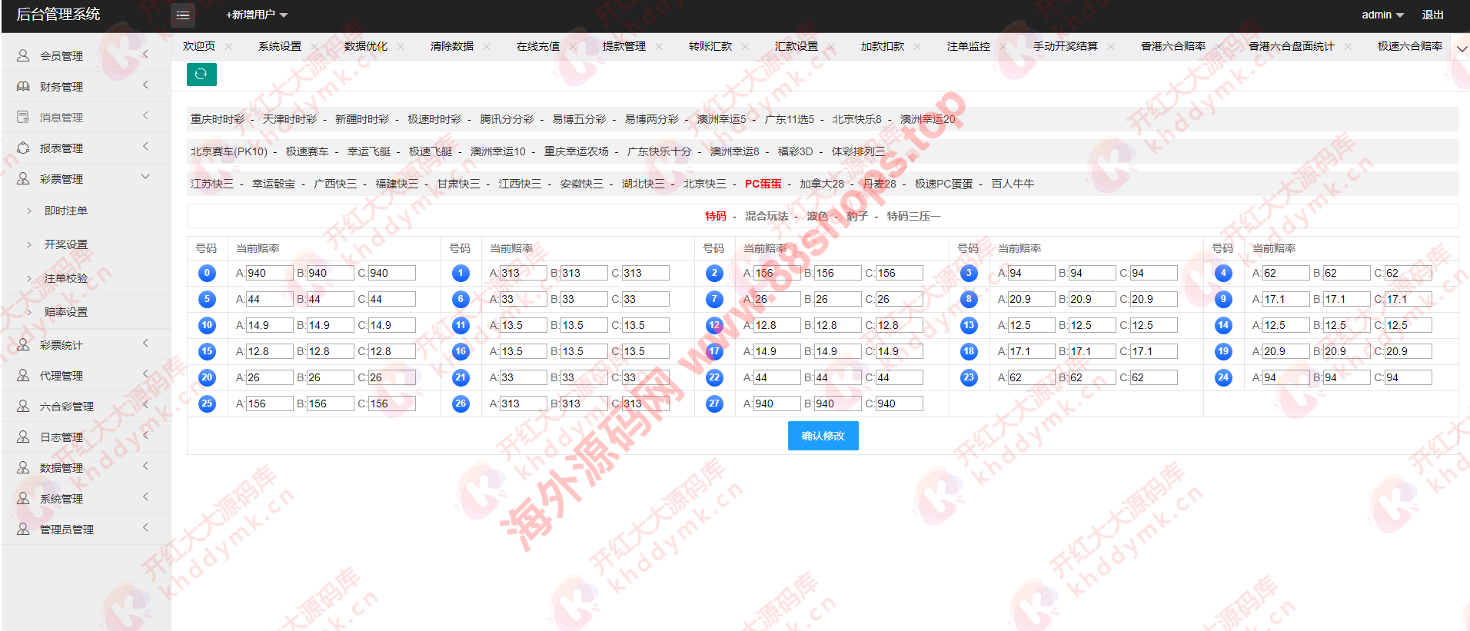Close the 系统设置 tab with its X
The image size is (1470, 631).
click(x=314, y=47)
